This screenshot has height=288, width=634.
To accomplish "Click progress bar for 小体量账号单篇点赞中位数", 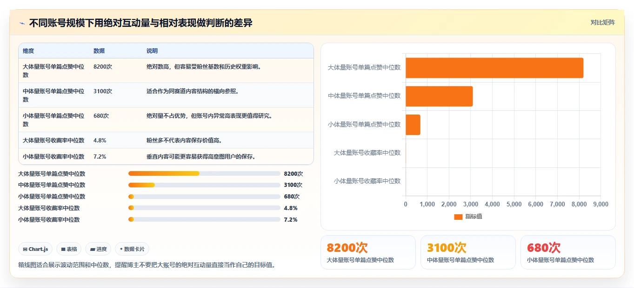I will [x=204, y=197].
